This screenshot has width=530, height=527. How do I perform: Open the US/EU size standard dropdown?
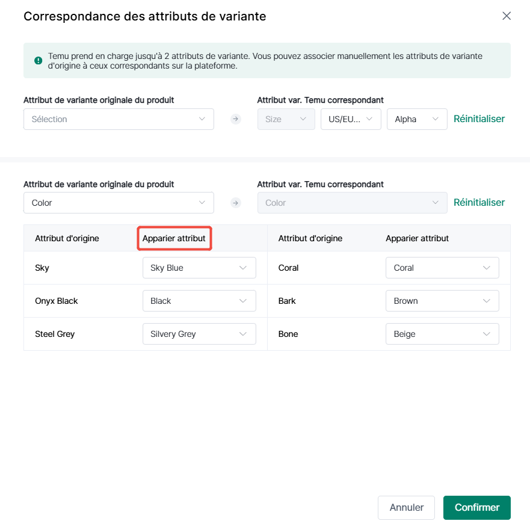[x=351, y=119]
